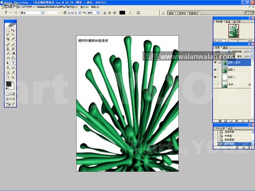Select the Magic Wand tool
The width and height of the screenshot is (255, 191).
click(x=13, y=35)
